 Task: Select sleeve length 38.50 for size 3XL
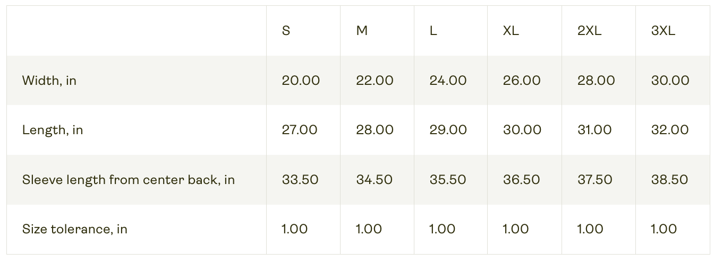669,180
